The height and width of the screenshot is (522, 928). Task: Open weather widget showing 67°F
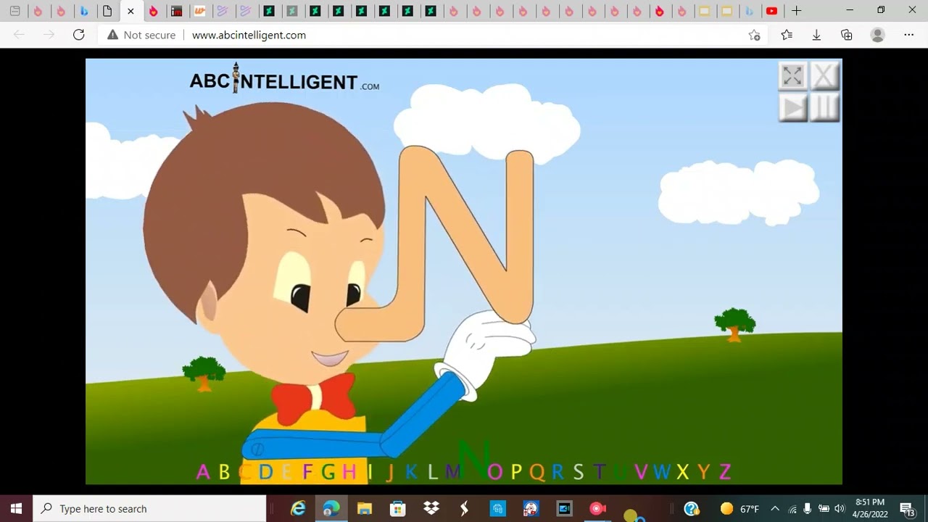(x=739, y=508)
